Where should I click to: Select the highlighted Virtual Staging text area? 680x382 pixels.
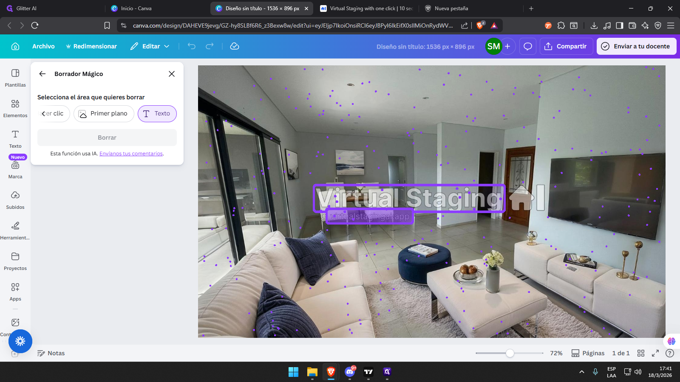pyautogui.click(x=409, y=198)
